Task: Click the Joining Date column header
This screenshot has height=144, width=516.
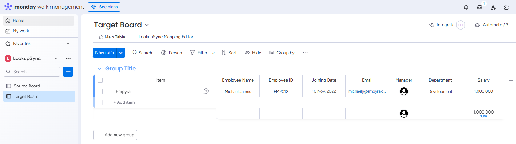Action: pyautogui.click(x=324, y=80)
